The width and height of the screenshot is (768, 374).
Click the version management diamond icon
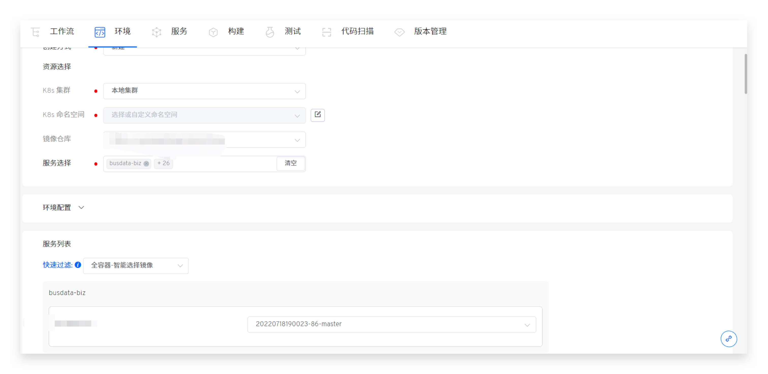pos(399,32)
